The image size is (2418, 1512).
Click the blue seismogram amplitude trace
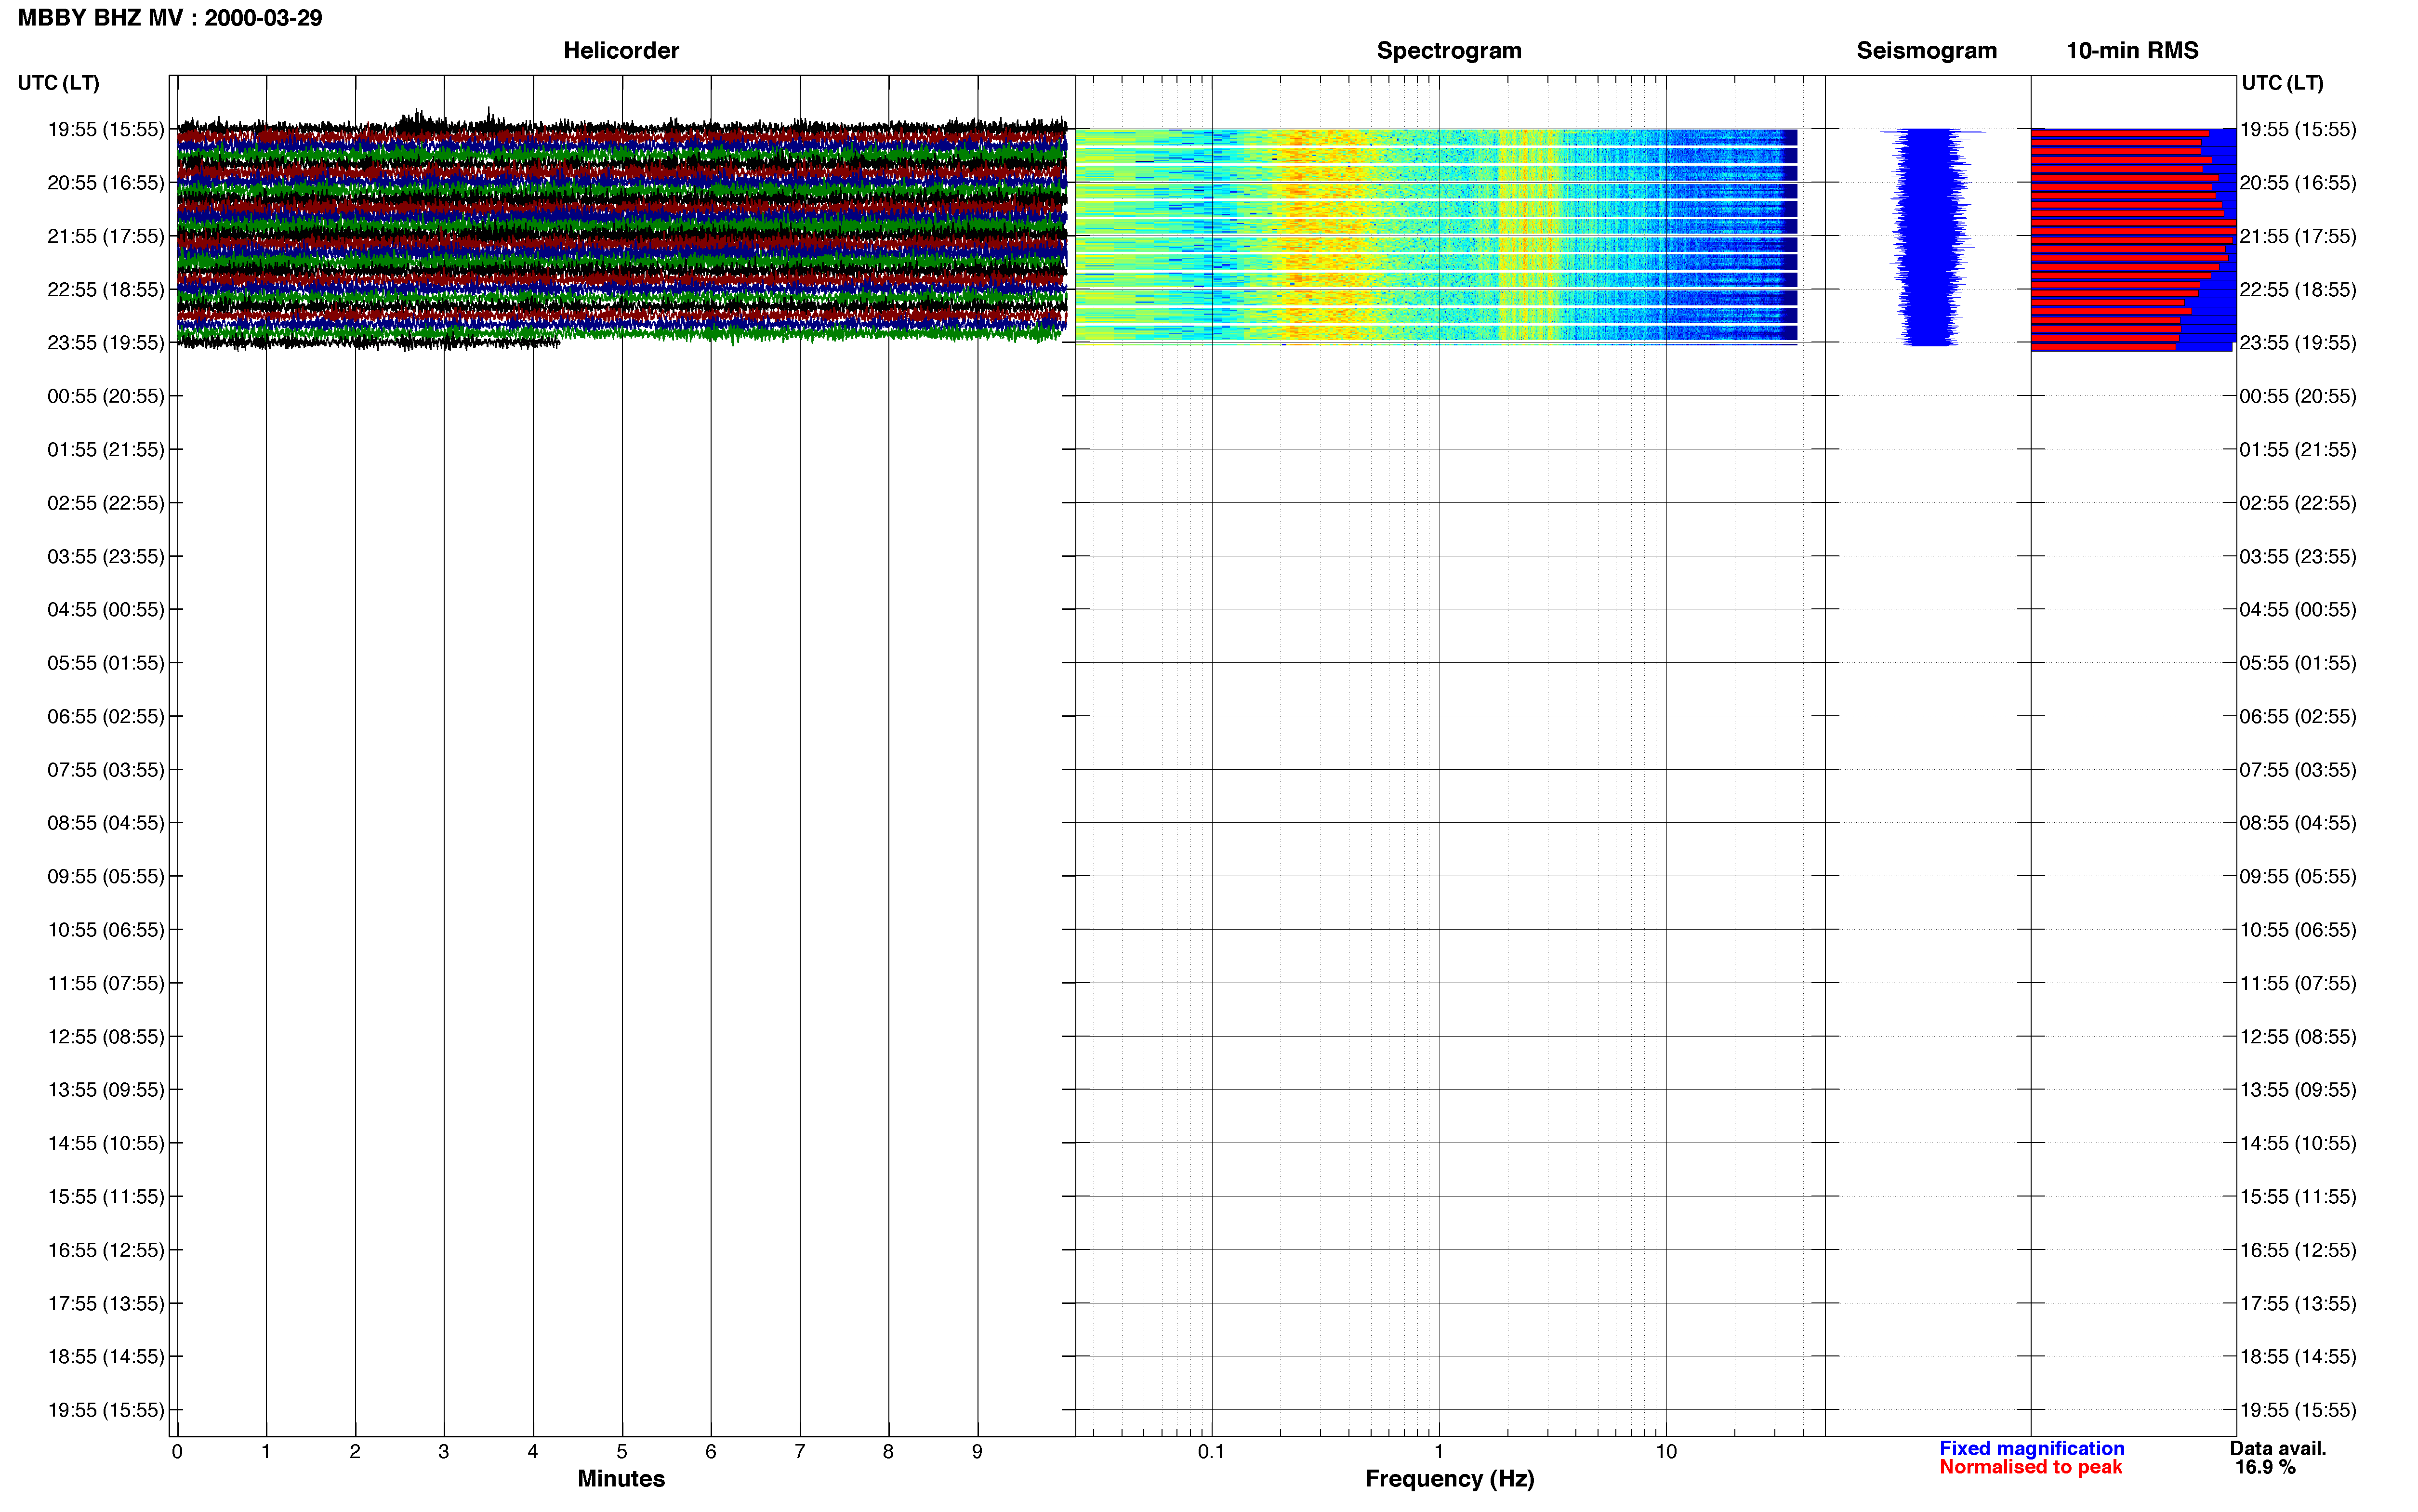click(x=1930, y=237)
